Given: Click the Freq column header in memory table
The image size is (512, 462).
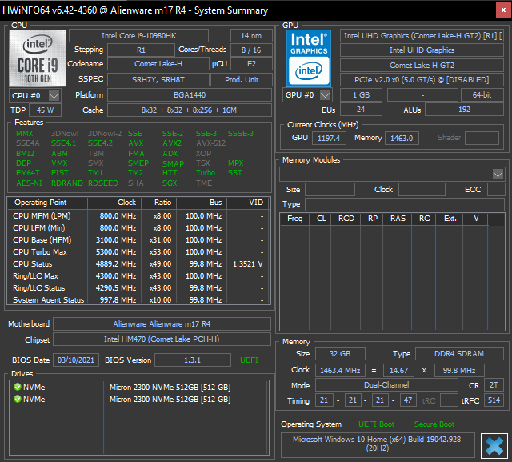Looking at the screenshot, I should click(x=294, y=219).
